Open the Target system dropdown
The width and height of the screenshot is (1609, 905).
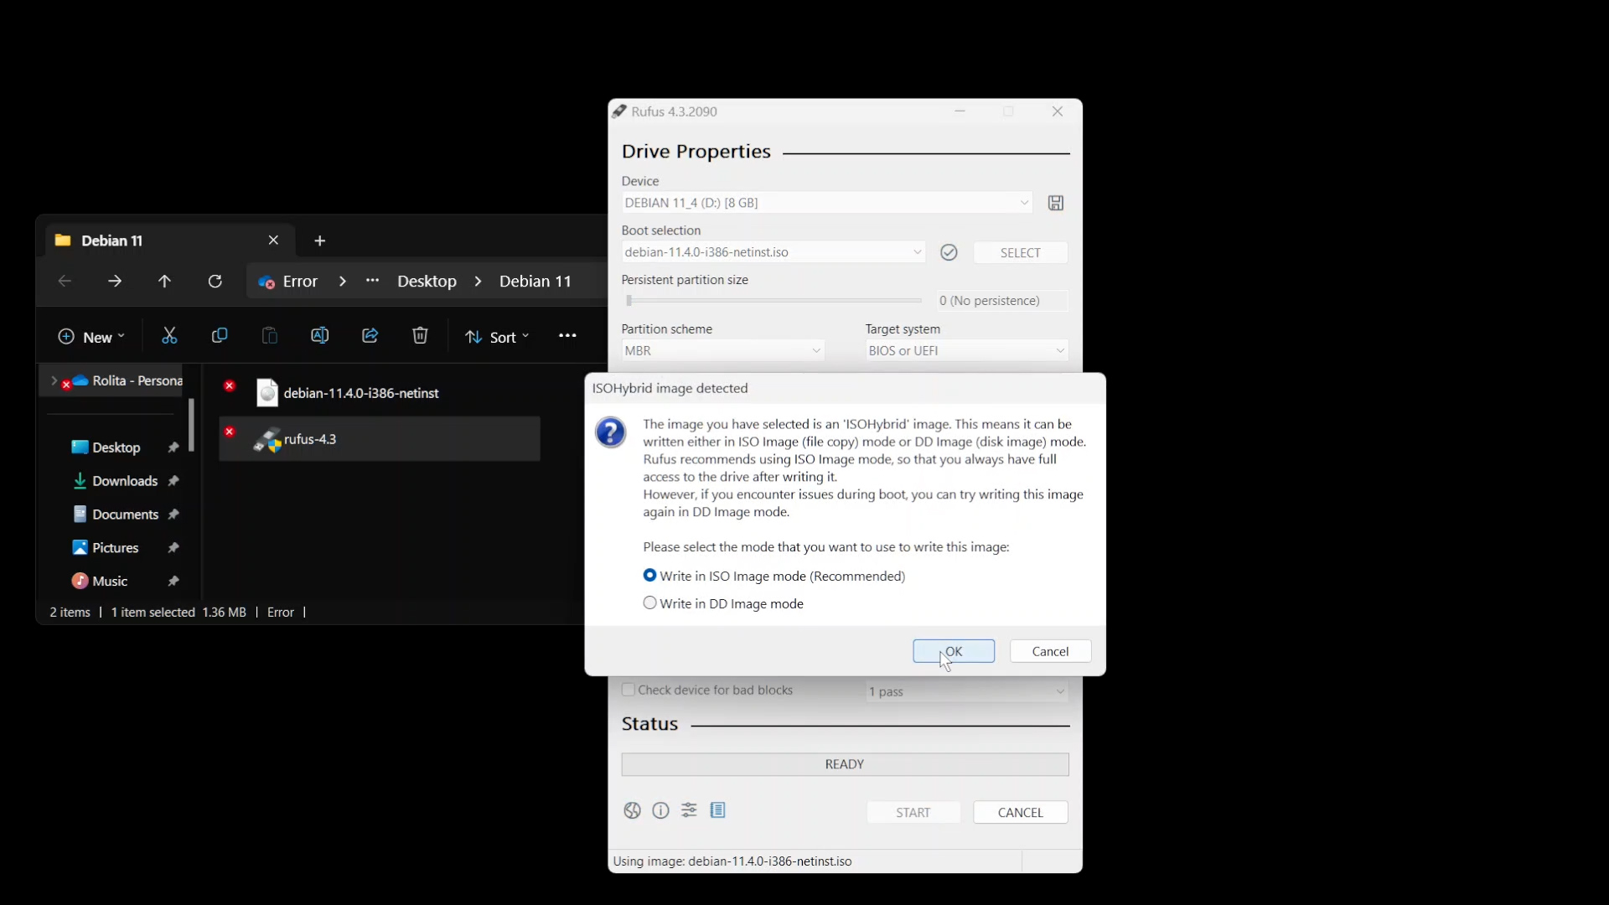(967, 351)
